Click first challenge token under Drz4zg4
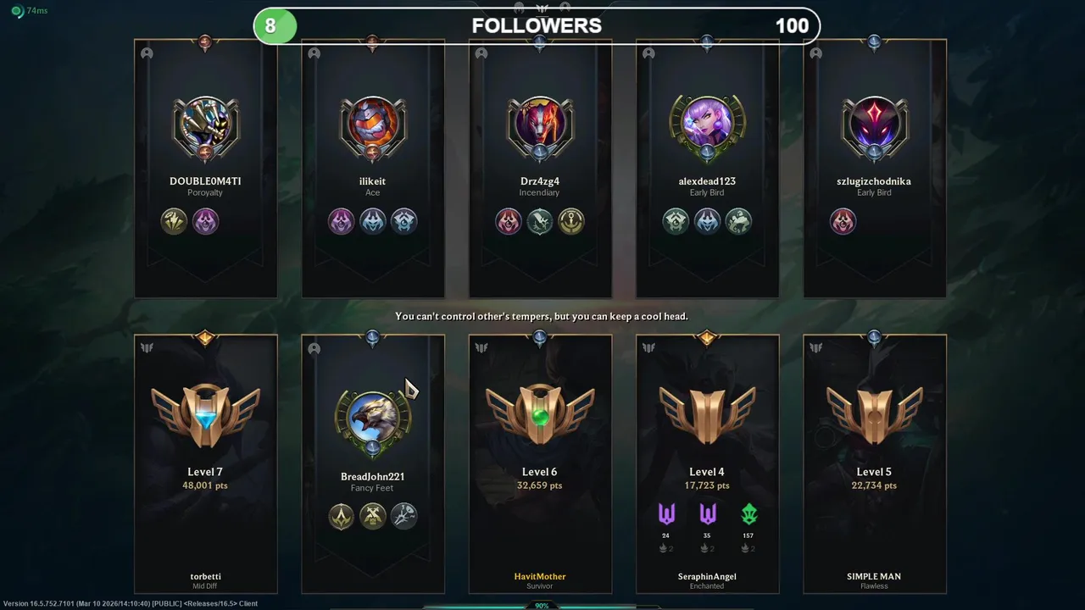This screenshot has width=1085, height=610. click(509, 221)
